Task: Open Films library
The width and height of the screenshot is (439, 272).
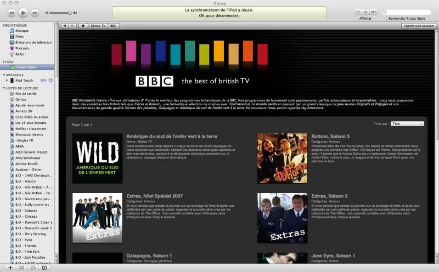Action: coord(20,37)
